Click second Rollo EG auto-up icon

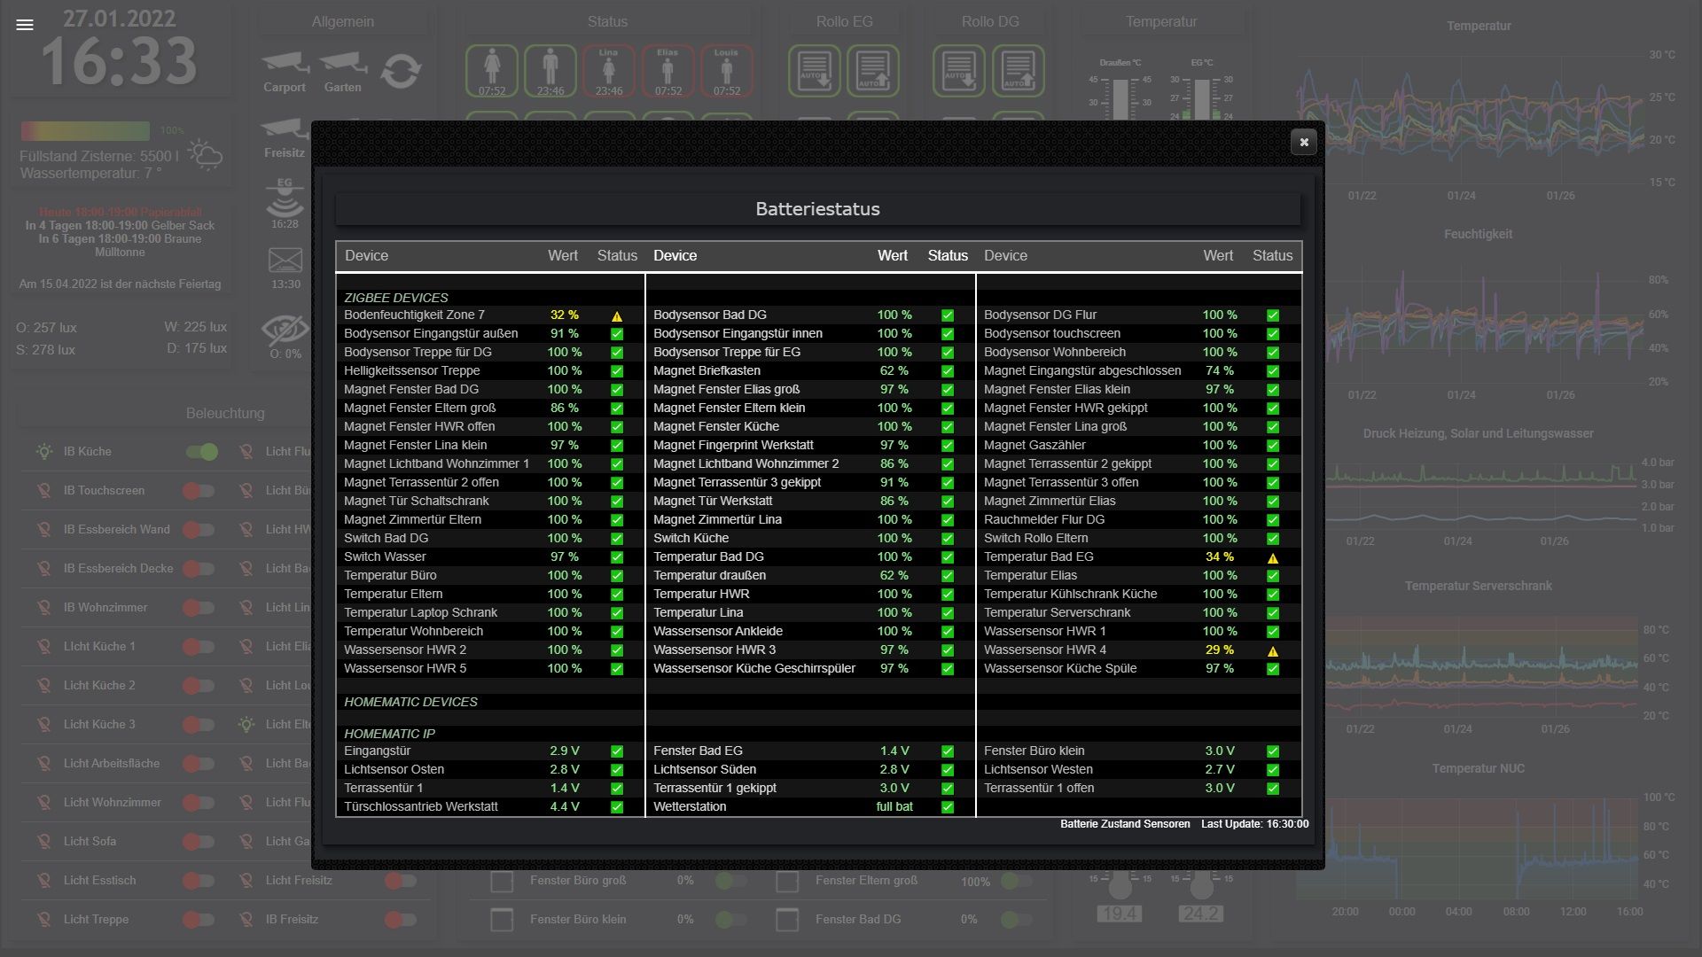point(873,71)
